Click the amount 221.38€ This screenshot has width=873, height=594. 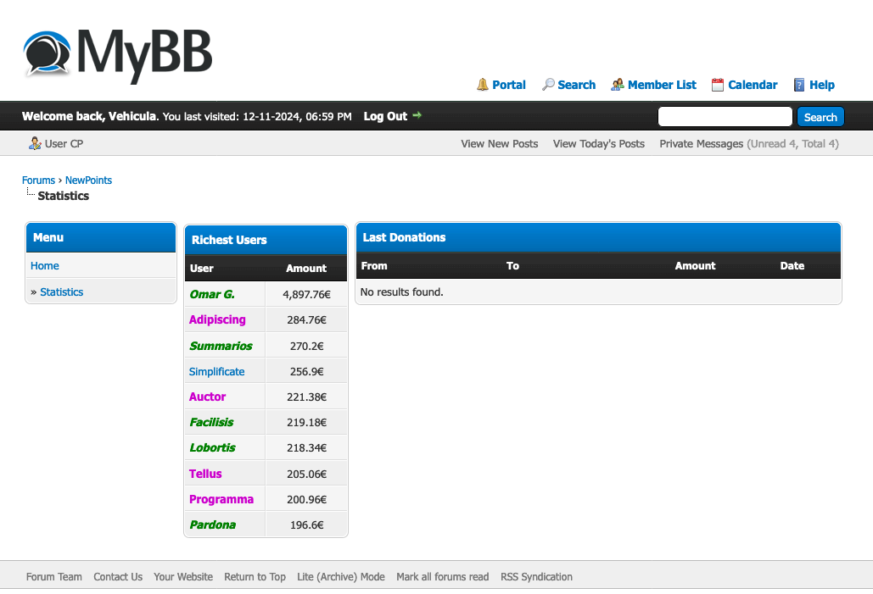(307, 397)
